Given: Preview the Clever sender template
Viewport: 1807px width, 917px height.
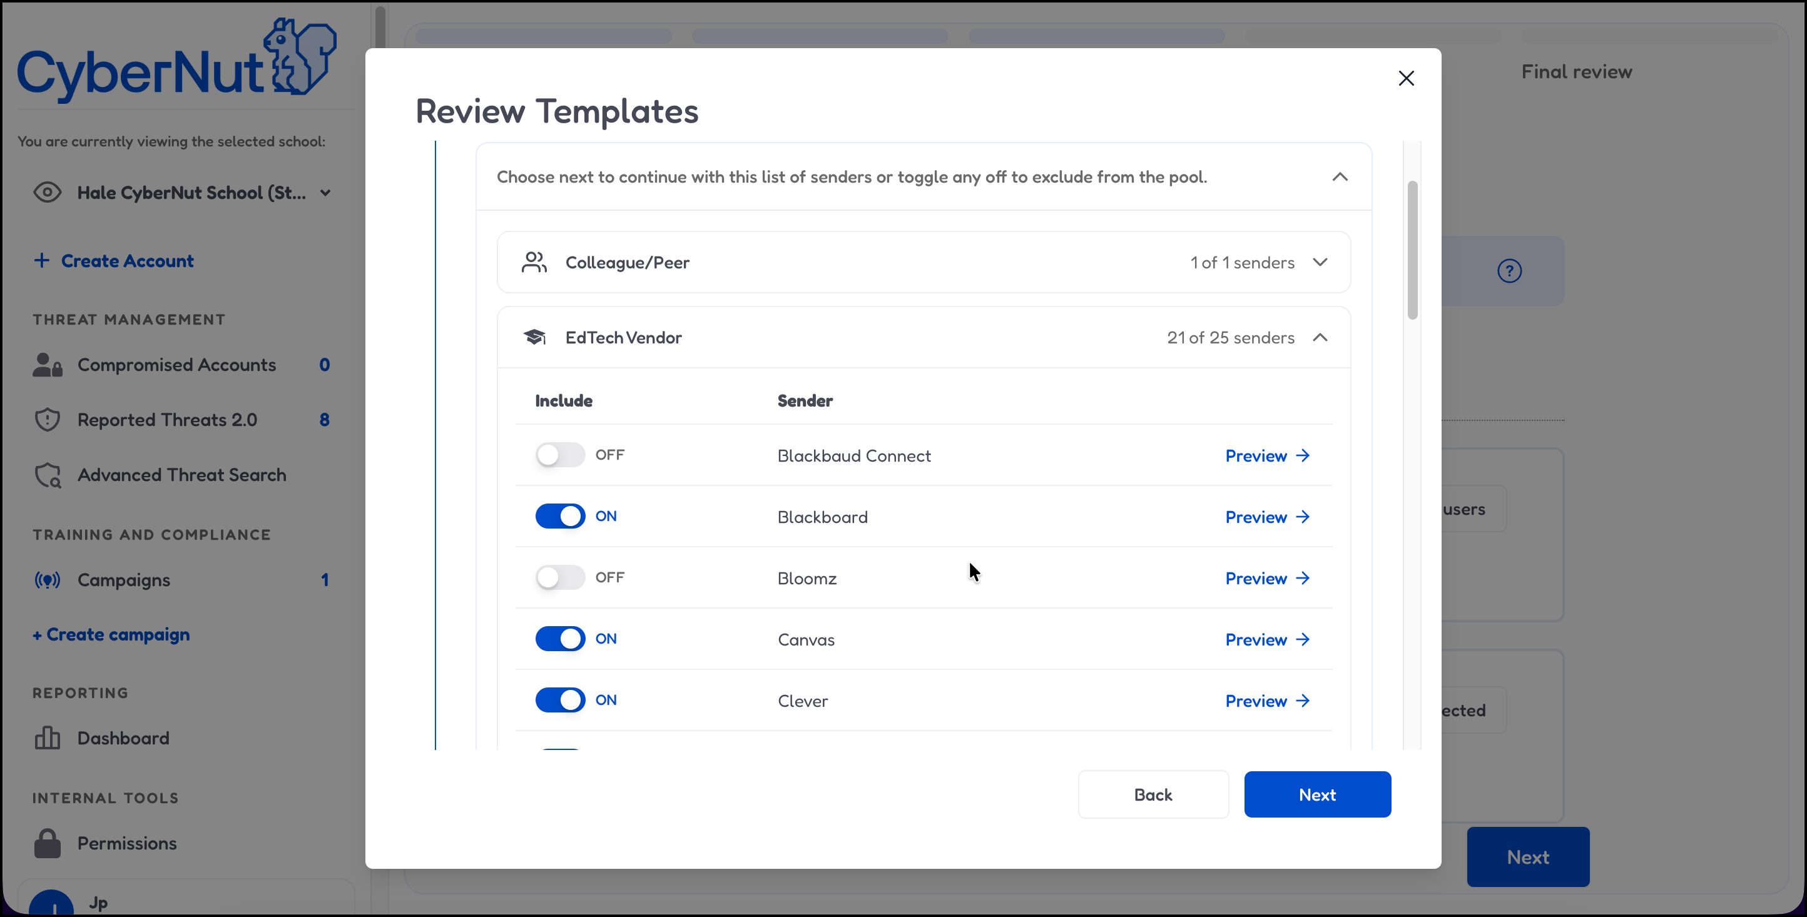Looking at the screenshot, I should coord(1267,701).
